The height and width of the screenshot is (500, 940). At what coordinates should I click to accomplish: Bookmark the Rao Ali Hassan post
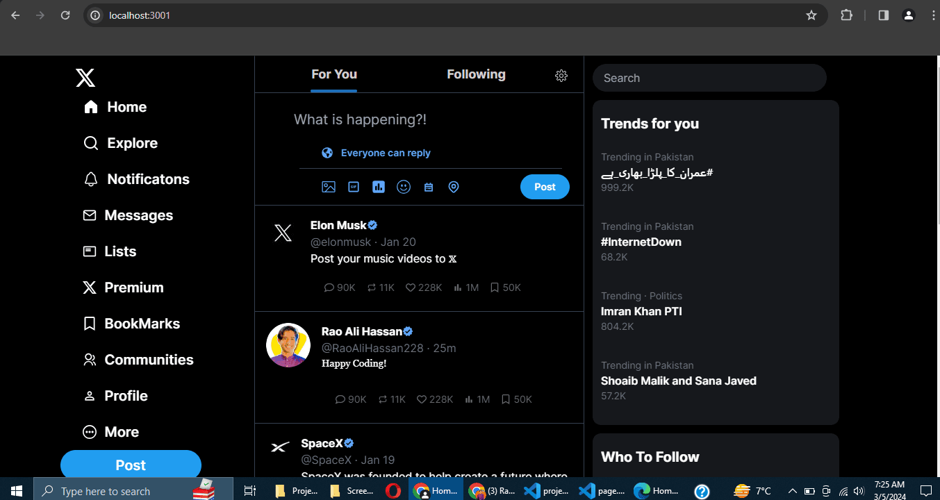pos(506,399)
